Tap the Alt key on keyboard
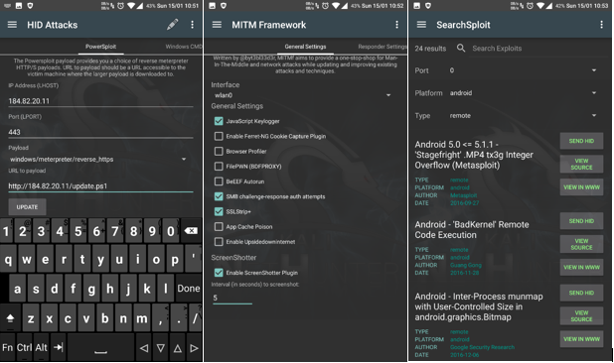The width and height of the screenshot is (614, 363). point(41,347)
